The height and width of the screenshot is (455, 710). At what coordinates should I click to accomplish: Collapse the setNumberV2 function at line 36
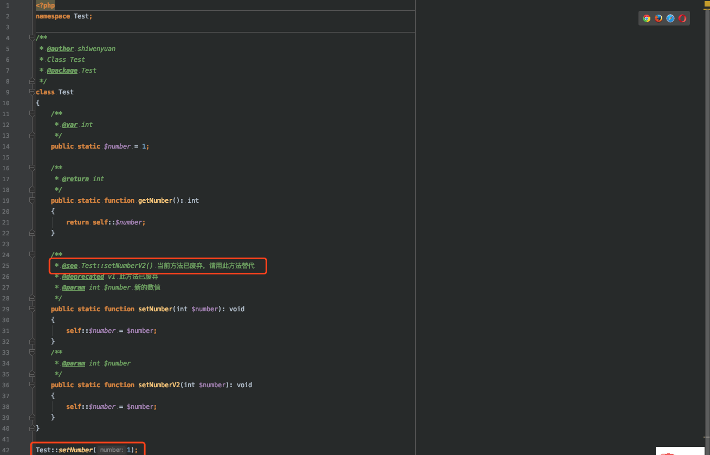[x=33, y=385]
